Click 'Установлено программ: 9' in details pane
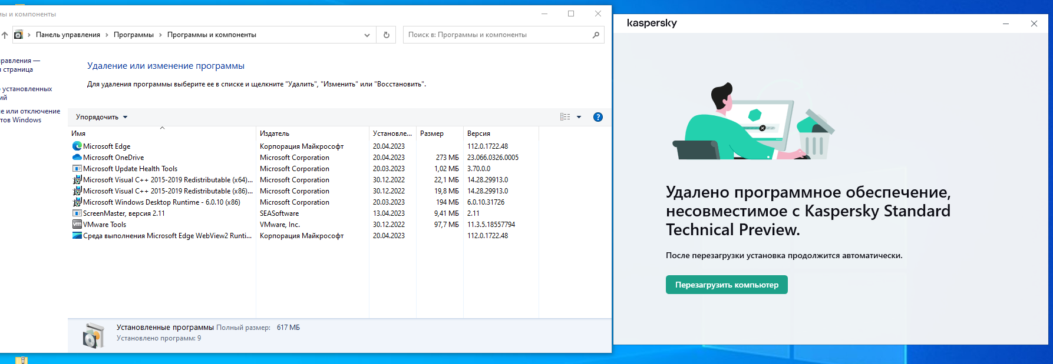 coord(159,338)
